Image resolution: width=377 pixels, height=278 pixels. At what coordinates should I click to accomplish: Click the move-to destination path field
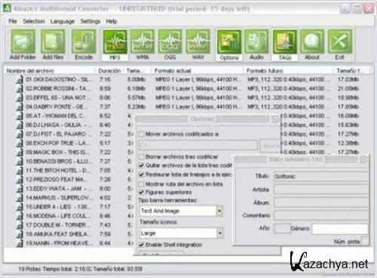(198, 146)
